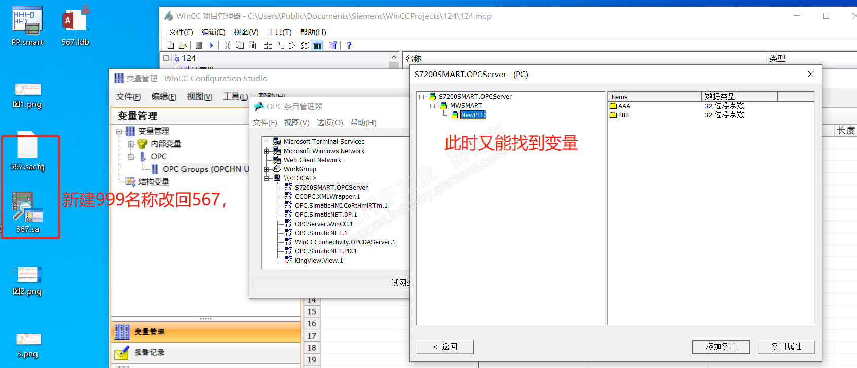Select Web Client Network tree entry

[x=312, y=160]
